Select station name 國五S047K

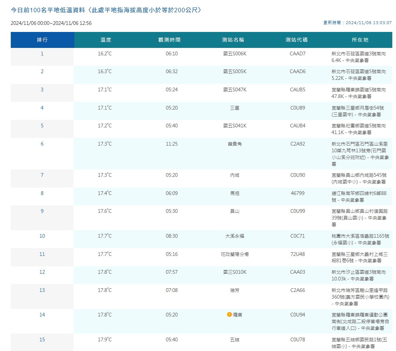coord(235,90)
